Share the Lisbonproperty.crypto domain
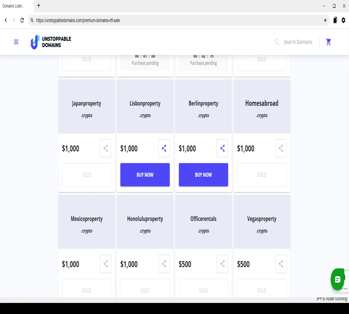 point(164,148)
